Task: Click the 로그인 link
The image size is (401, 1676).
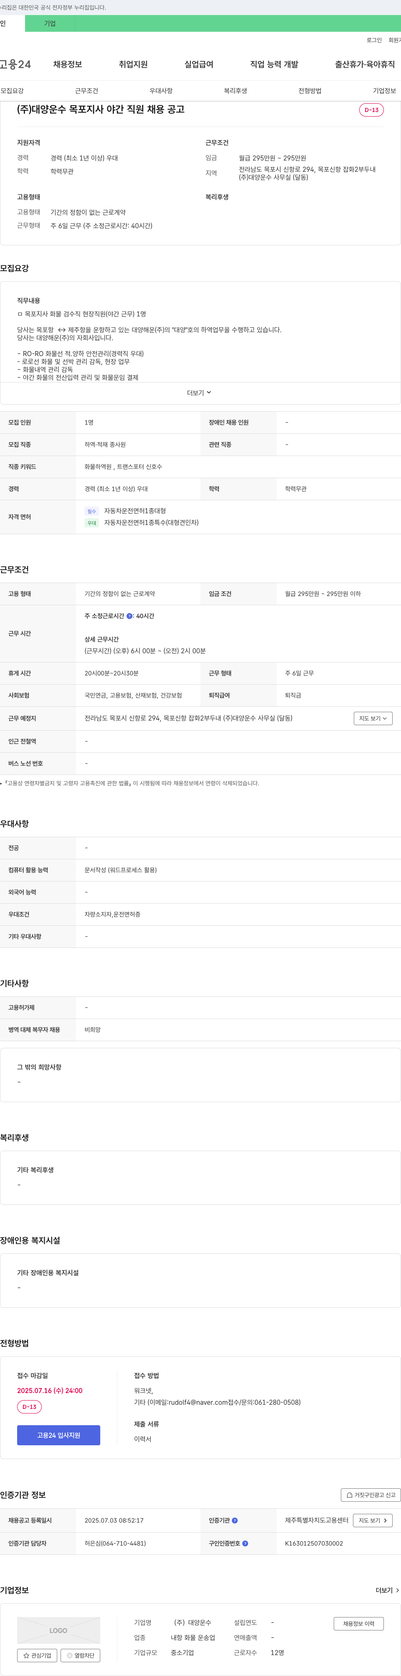Action: (374, 41)
